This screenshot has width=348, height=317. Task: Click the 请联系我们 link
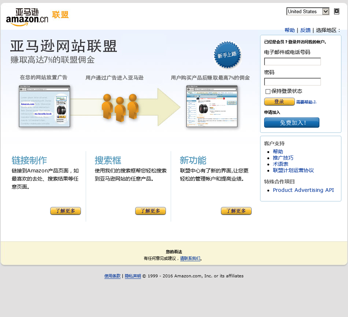coord(190,258)
